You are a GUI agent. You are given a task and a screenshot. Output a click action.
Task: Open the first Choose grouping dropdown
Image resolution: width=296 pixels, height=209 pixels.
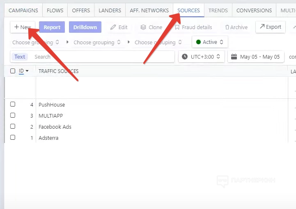pos(36,42)
